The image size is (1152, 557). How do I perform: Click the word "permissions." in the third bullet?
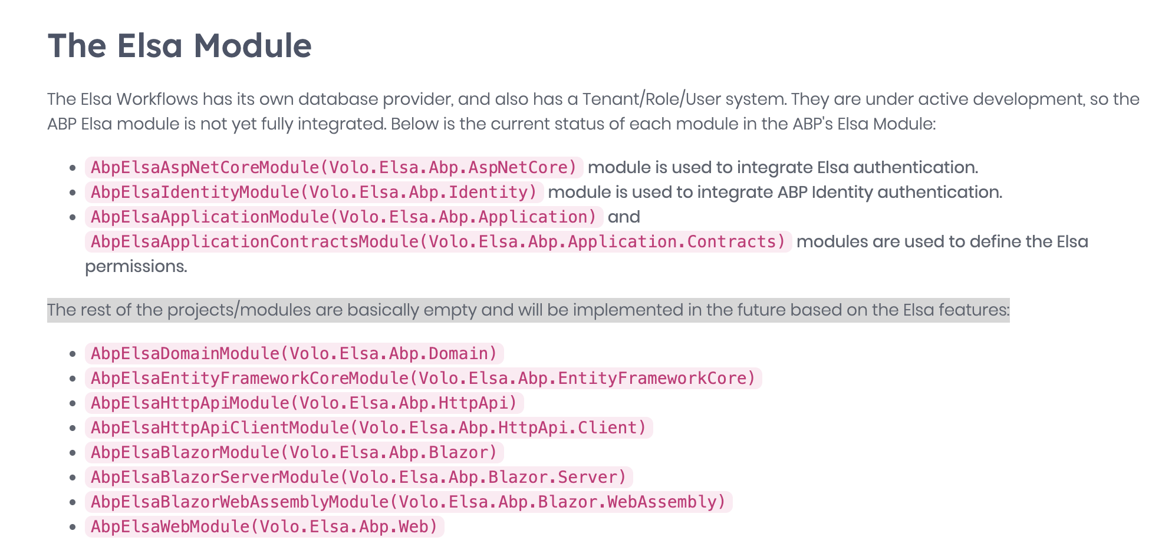pyautogui.click(x=136, y=267)
